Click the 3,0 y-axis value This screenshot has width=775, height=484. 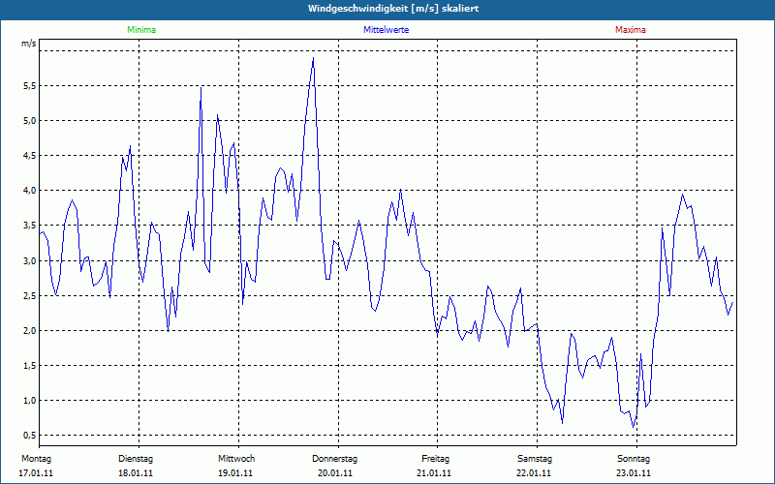pyautogui.click(x=30, y=260)
